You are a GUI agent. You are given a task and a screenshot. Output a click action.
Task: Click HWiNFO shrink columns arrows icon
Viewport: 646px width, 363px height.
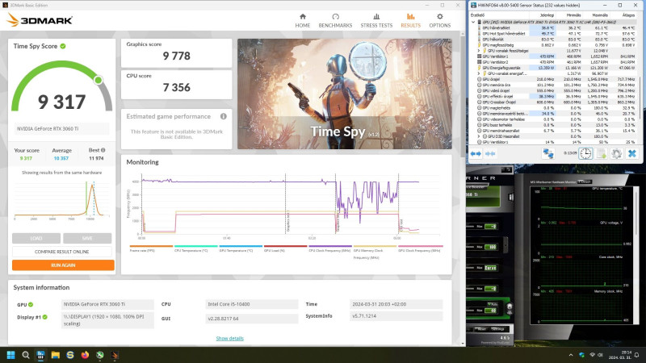(490, 153)
